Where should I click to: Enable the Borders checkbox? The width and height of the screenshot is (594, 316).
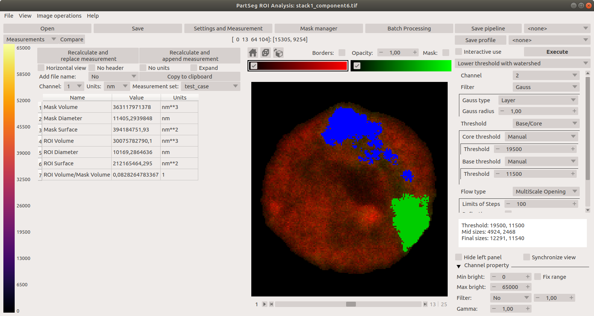pos(342,53)
